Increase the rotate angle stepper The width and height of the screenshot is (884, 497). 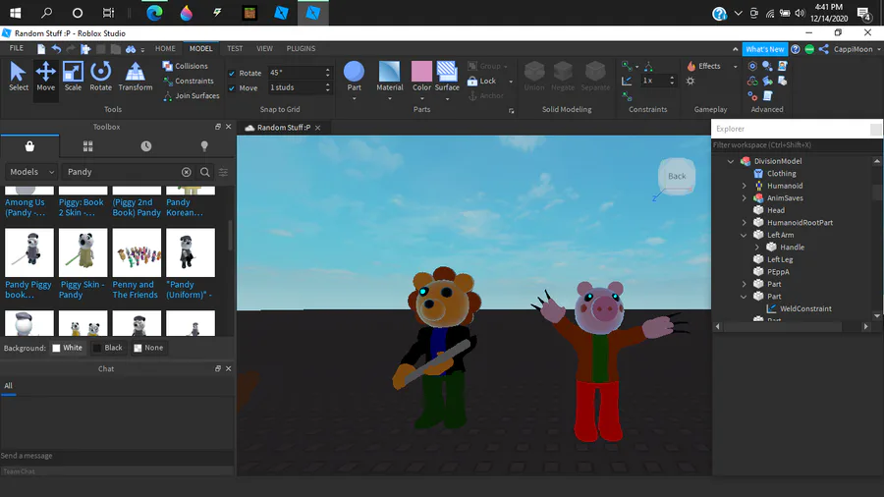click(327, 70)
